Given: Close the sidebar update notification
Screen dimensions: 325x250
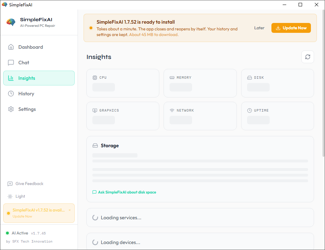Looking at the screenshot, I should click(x=70, y=210).
